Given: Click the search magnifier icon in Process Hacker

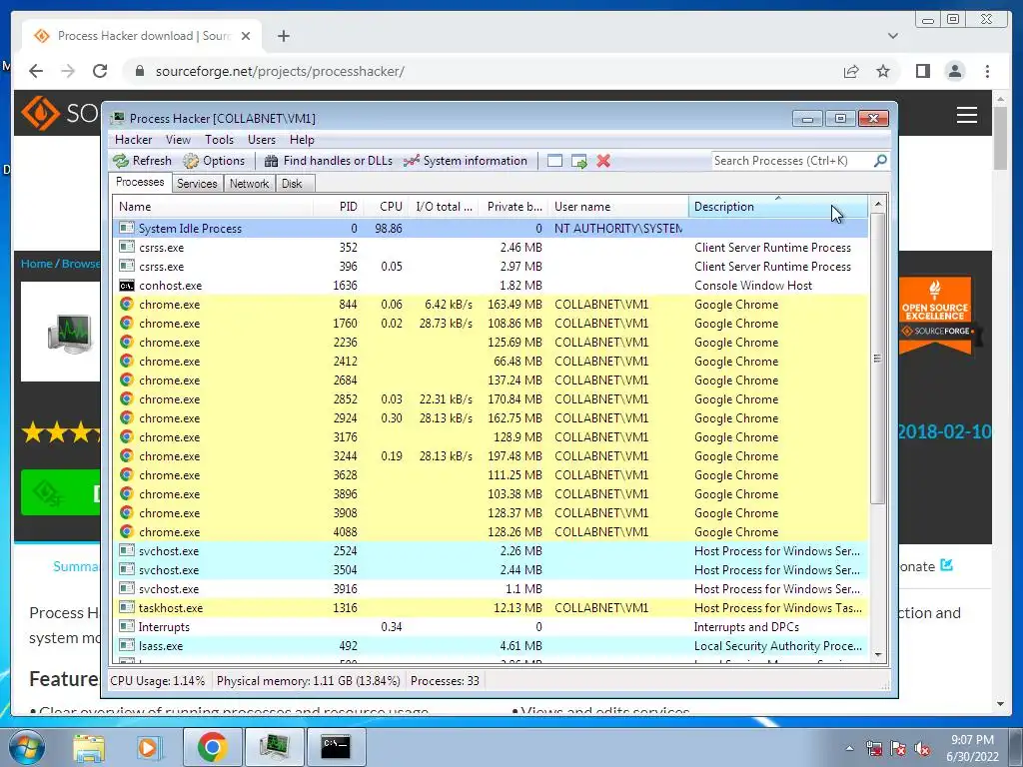Looking at the screenshot, I should [880, 161].
